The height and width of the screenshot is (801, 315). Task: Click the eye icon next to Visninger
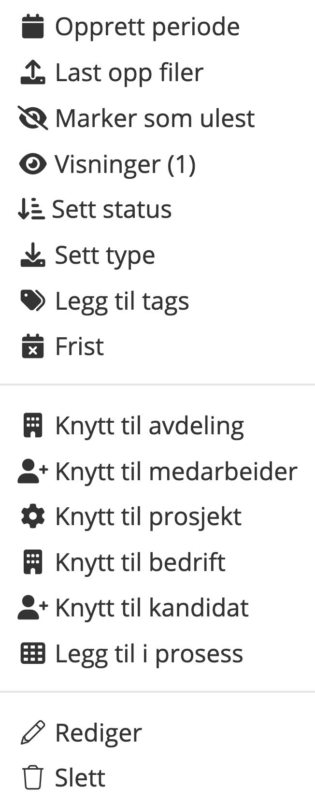coord(33,164)
